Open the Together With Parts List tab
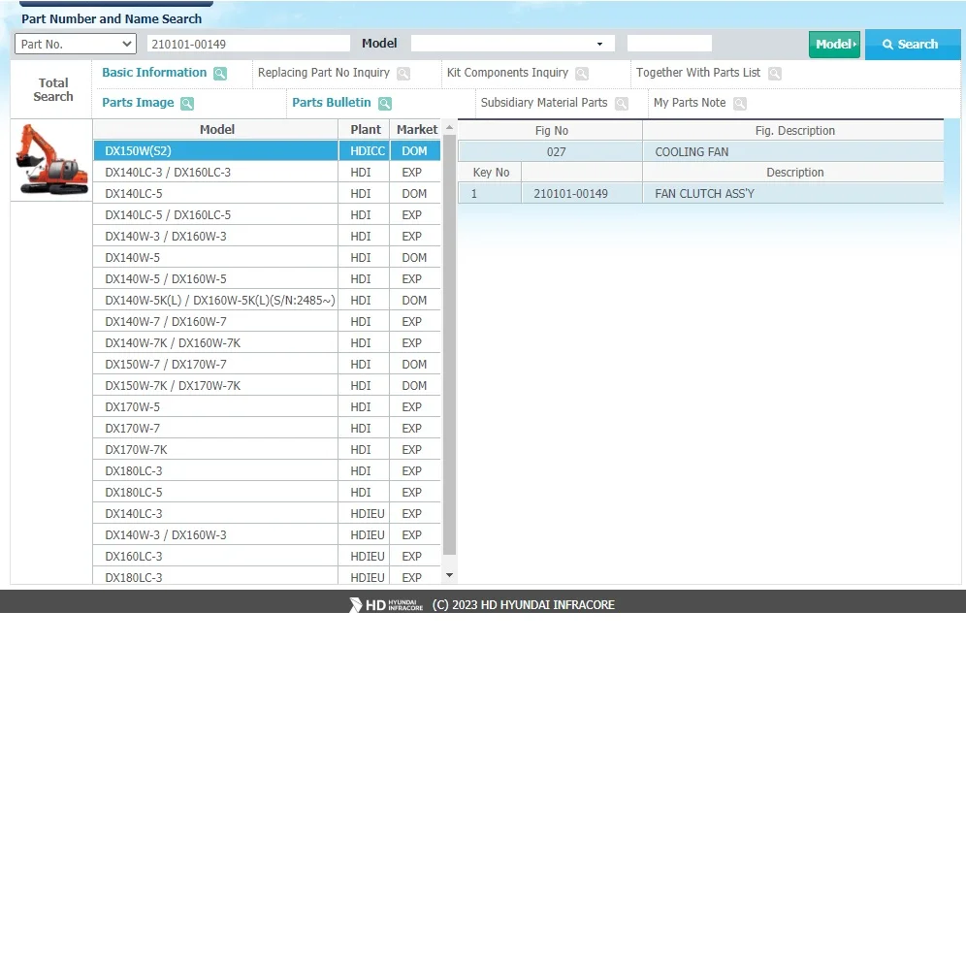This screenshot has width=966, height=966. (698, 73)
